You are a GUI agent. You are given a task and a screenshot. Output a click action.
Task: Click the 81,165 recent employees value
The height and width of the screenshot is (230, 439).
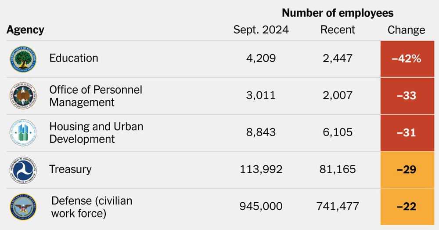(338, 169)
